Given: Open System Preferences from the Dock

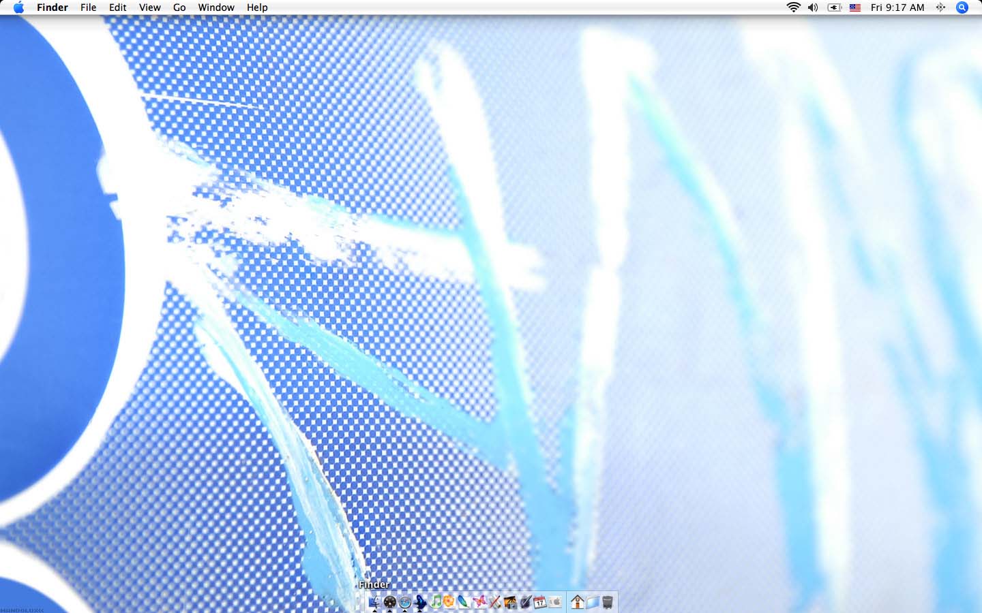Looking at the screenshot, I should 555,602.
